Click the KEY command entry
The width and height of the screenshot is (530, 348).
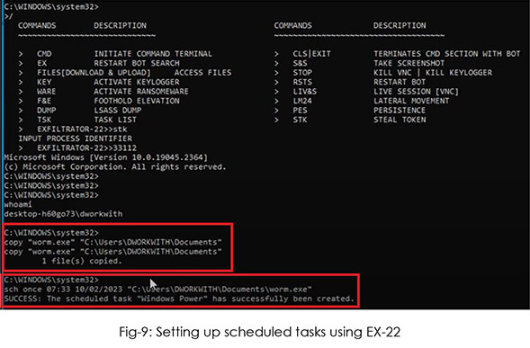(44, 82)
